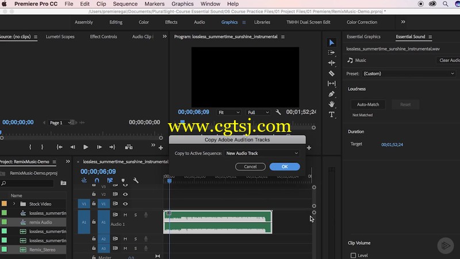Open the Preset dropdown in Essential Sound
This screenshot has height=259, width=460.
(409, 74)
